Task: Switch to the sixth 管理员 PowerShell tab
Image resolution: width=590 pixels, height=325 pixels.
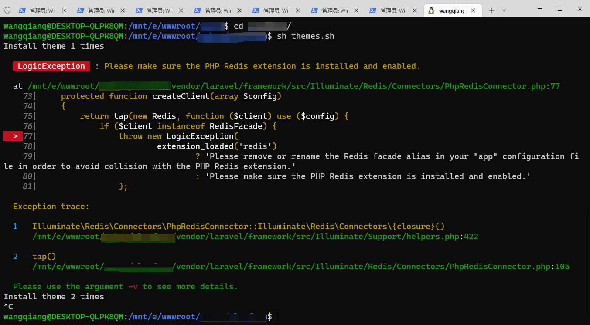Action: [334, 10]
